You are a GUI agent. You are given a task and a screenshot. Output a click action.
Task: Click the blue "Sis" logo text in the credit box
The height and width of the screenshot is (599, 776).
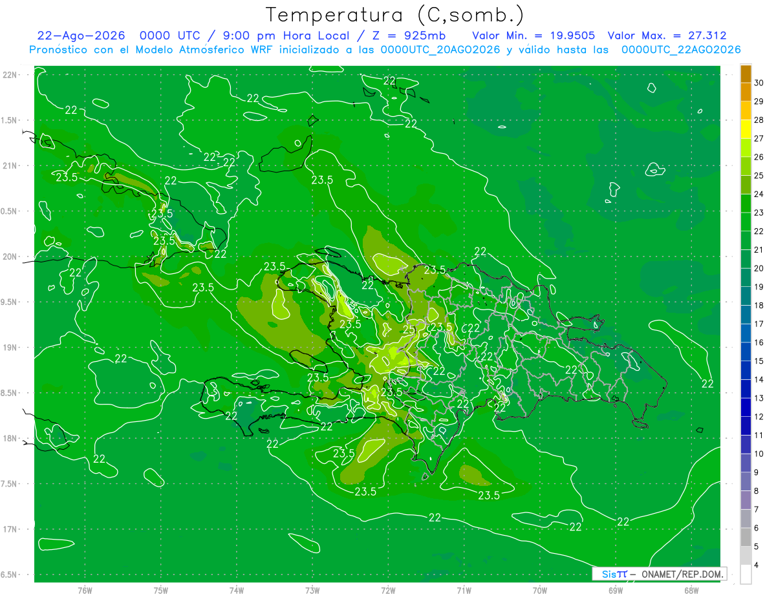click(x=610, y=574)
